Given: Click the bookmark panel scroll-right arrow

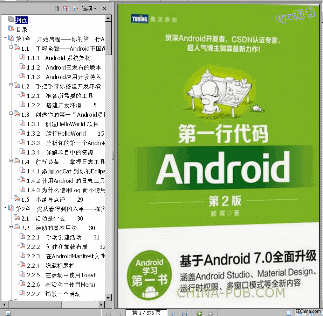Looking at the screenshot, I should [101, 304].
